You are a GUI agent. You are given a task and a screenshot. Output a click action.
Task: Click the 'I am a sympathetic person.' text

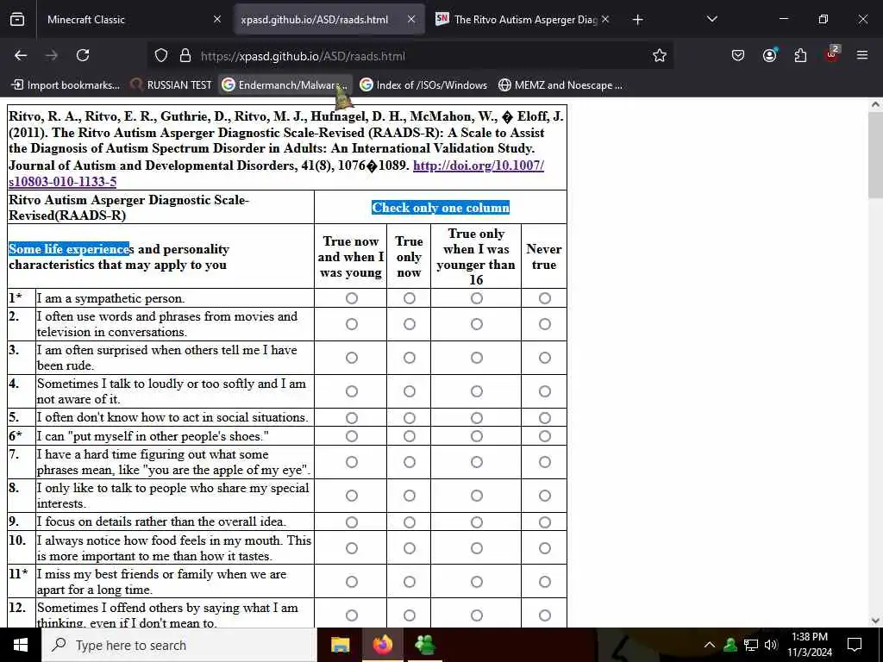[x=111, y=298]
